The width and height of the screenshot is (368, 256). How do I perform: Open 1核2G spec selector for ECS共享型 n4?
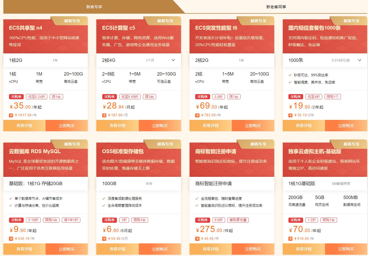(x=46, y=60)
